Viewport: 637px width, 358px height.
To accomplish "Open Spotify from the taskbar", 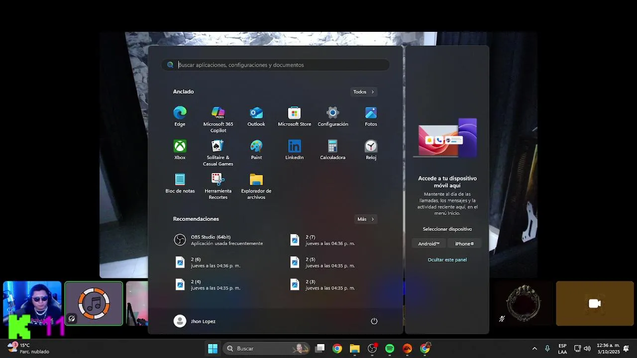I will click(x=390, y=349).
